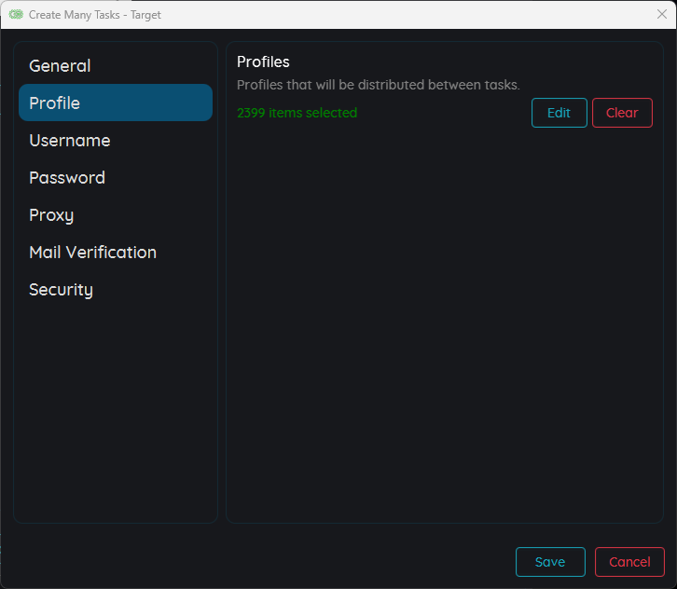Viewport: 677px width, 589px height.
Task: Go to the Password section
Action: coord(67,178)
